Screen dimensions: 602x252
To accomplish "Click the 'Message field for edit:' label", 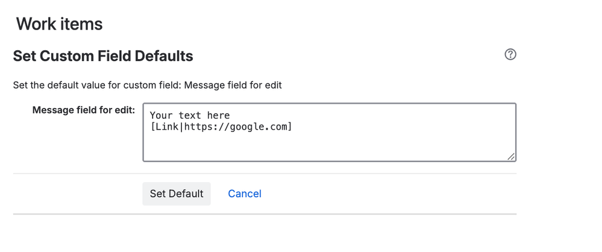I will [83, 110].
